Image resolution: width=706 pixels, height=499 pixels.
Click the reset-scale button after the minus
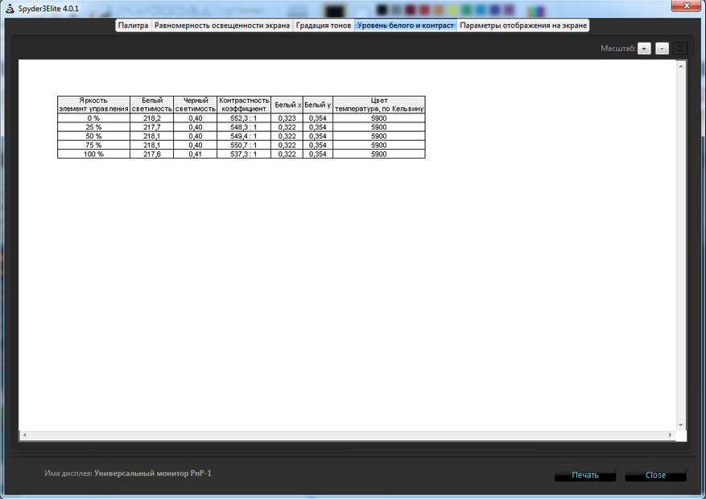(680, 48)
